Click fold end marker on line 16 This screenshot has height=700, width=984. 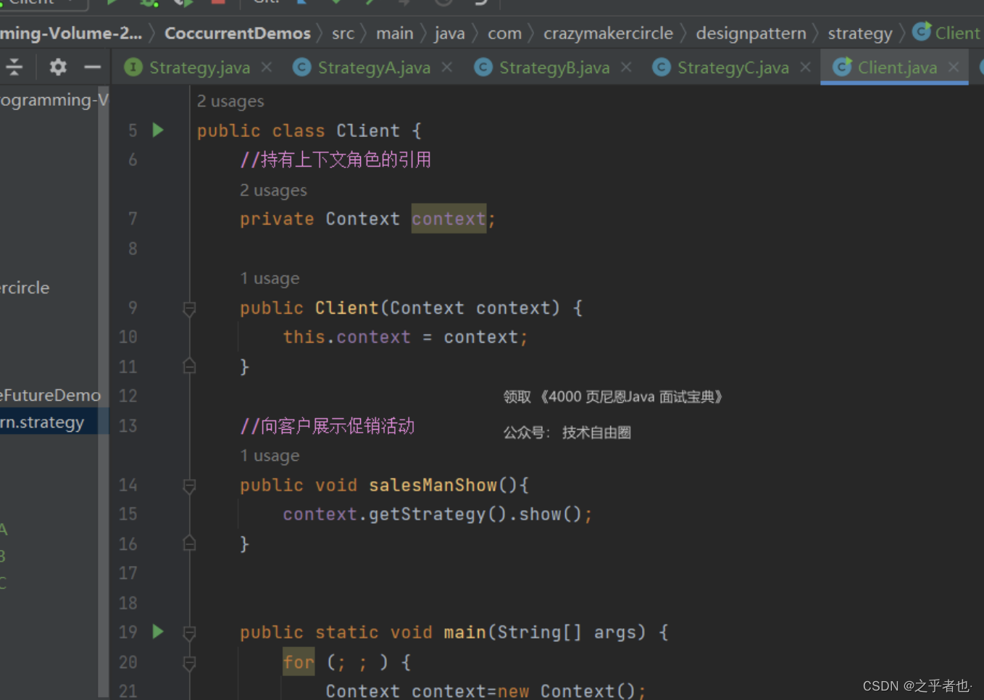(189, 543)
